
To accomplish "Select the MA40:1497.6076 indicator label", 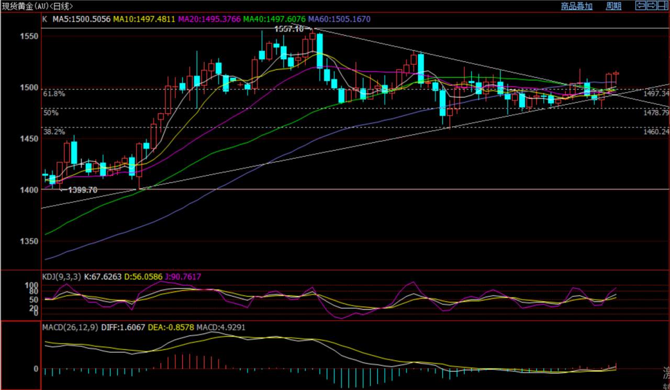I will tap(274, 19).
